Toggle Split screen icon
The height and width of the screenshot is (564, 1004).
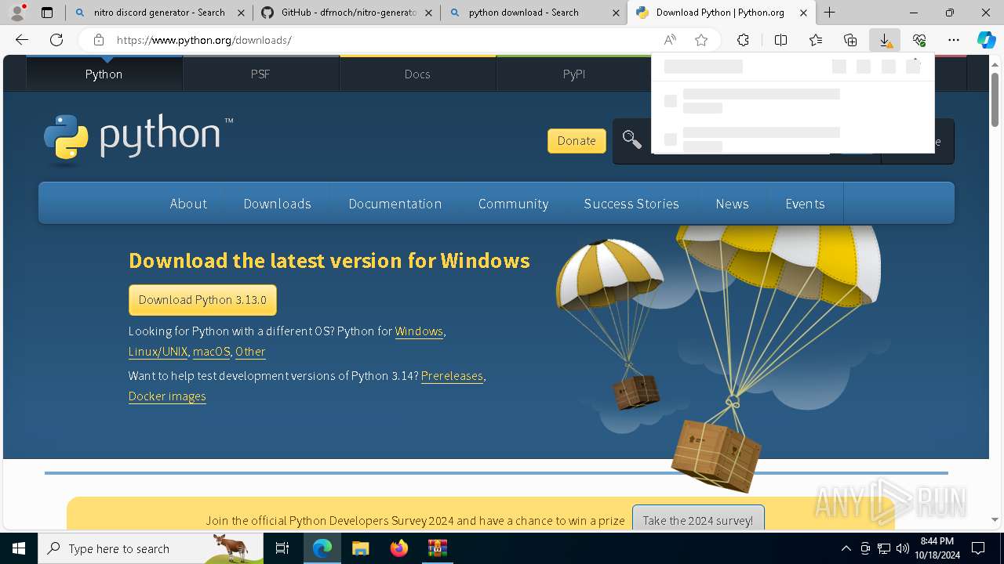pos(780,40)
